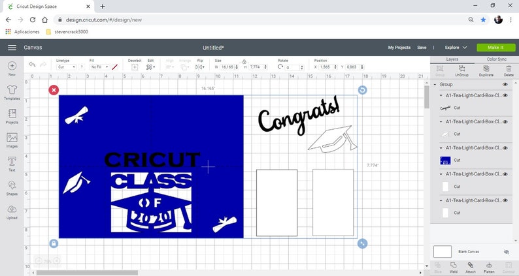Image resolution: width=519 pixels, height=276 pixels.
Task: Click the blue card layer thumbnail
Action: [x=445, y=161]
